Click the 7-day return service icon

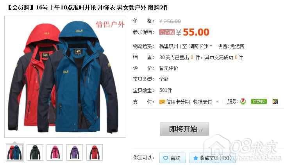click(243, 102)
